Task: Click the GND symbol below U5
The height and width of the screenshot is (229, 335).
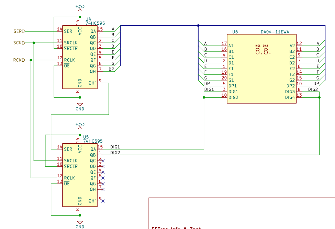Action: 80,223
